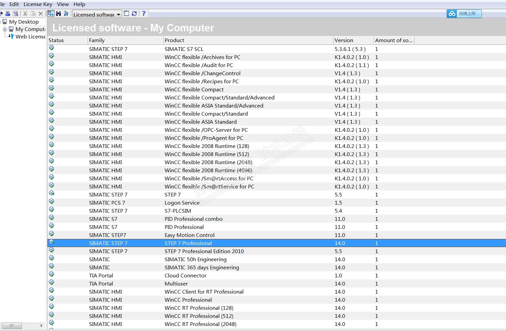
Task: Select My Desktop in the tree
Action: [x=24, y=22]
